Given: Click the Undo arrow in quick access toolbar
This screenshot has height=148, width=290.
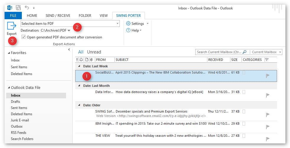Looking at the screenshot, I should click(x=27, y=8).
